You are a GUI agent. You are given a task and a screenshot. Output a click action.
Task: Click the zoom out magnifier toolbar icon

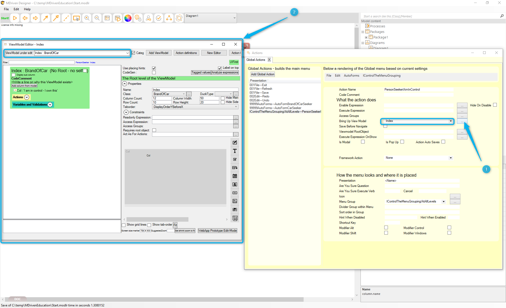(97, 18)
